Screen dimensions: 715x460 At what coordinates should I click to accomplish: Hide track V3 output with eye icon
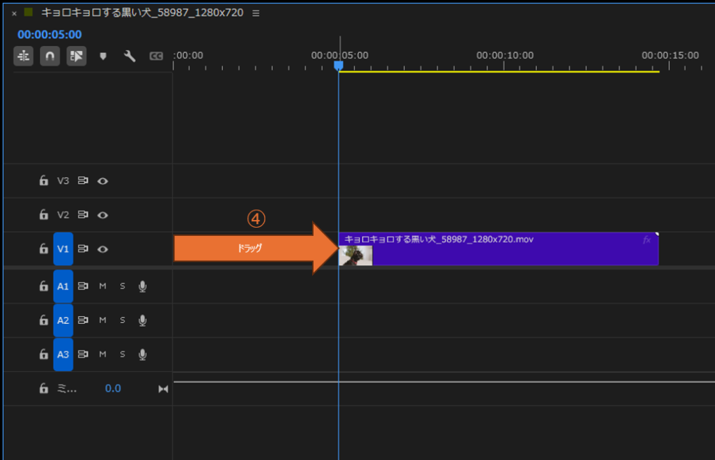tap(103, 181)
